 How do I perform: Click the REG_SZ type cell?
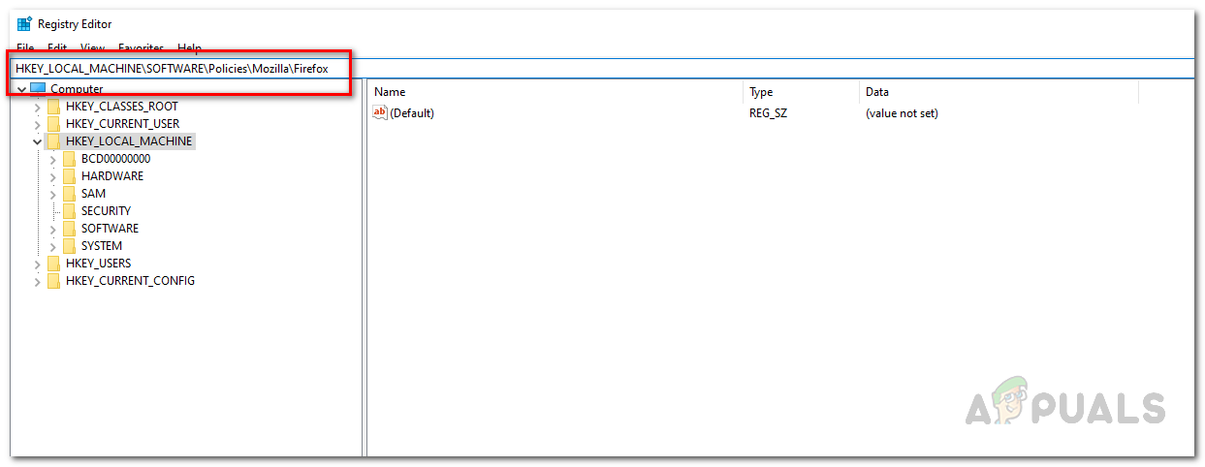click(x=768, y=113)
